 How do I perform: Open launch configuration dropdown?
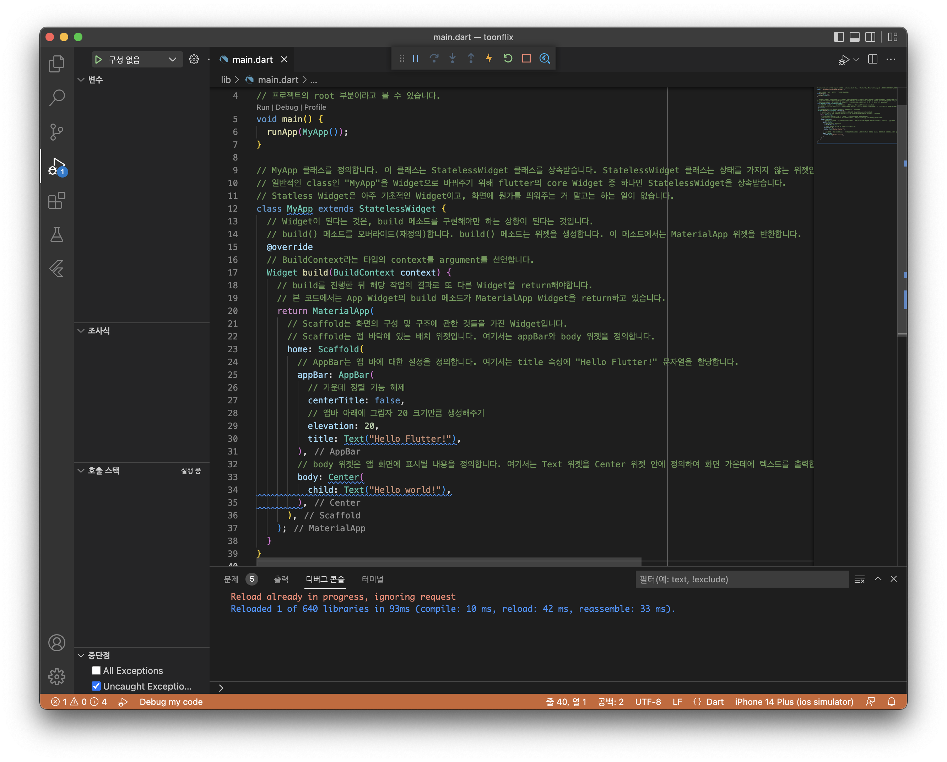point(173,59)
